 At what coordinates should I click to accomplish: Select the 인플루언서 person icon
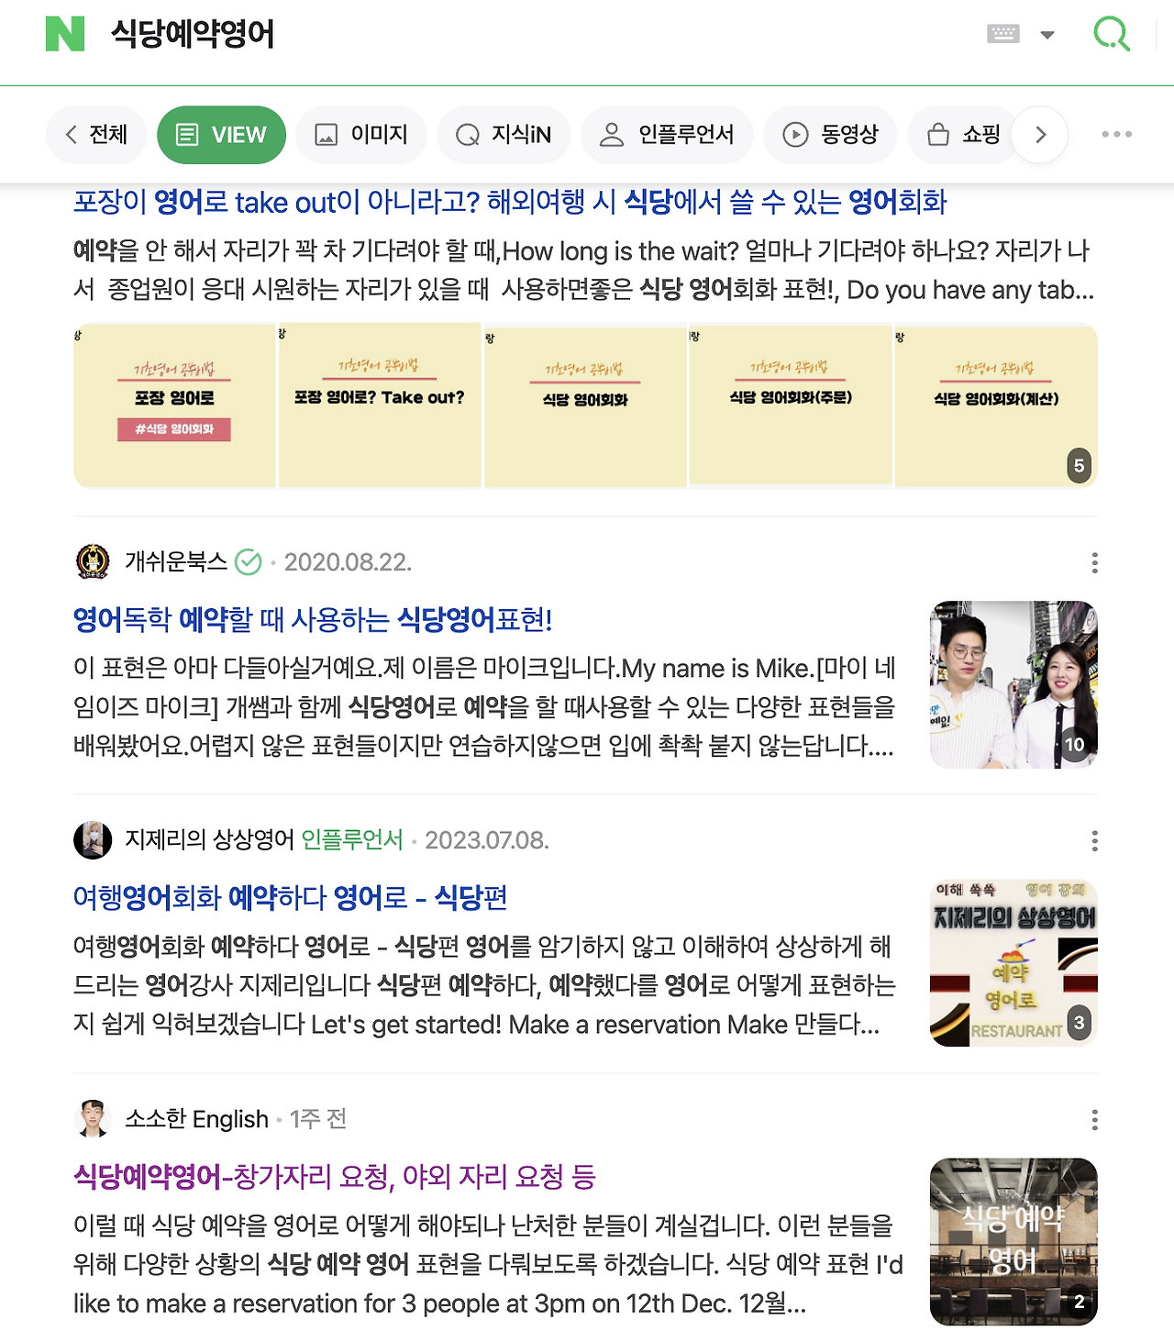click(x=608, y=134)
